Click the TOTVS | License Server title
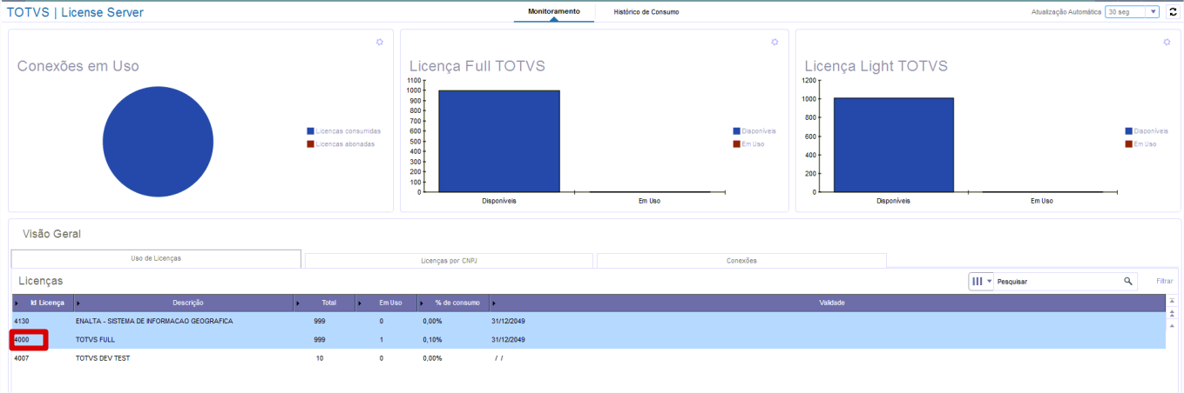1184x393 pixels. tap(75, 12)
